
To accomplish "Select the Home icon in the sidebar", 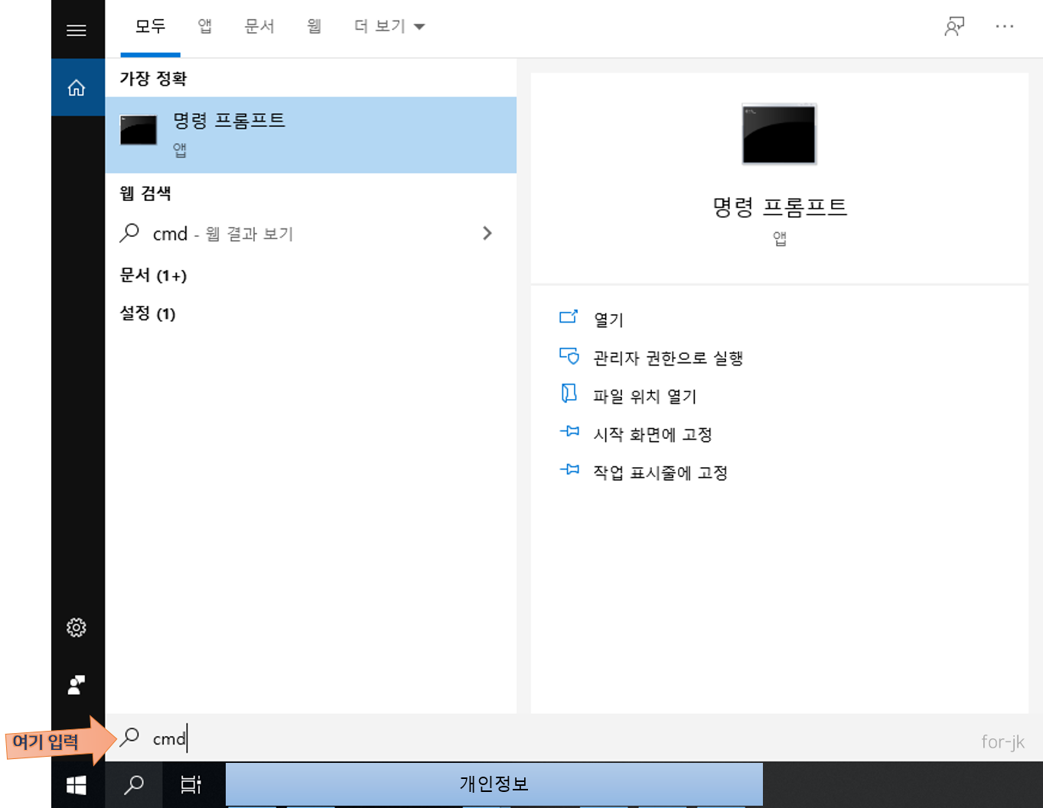I will 77,88.
